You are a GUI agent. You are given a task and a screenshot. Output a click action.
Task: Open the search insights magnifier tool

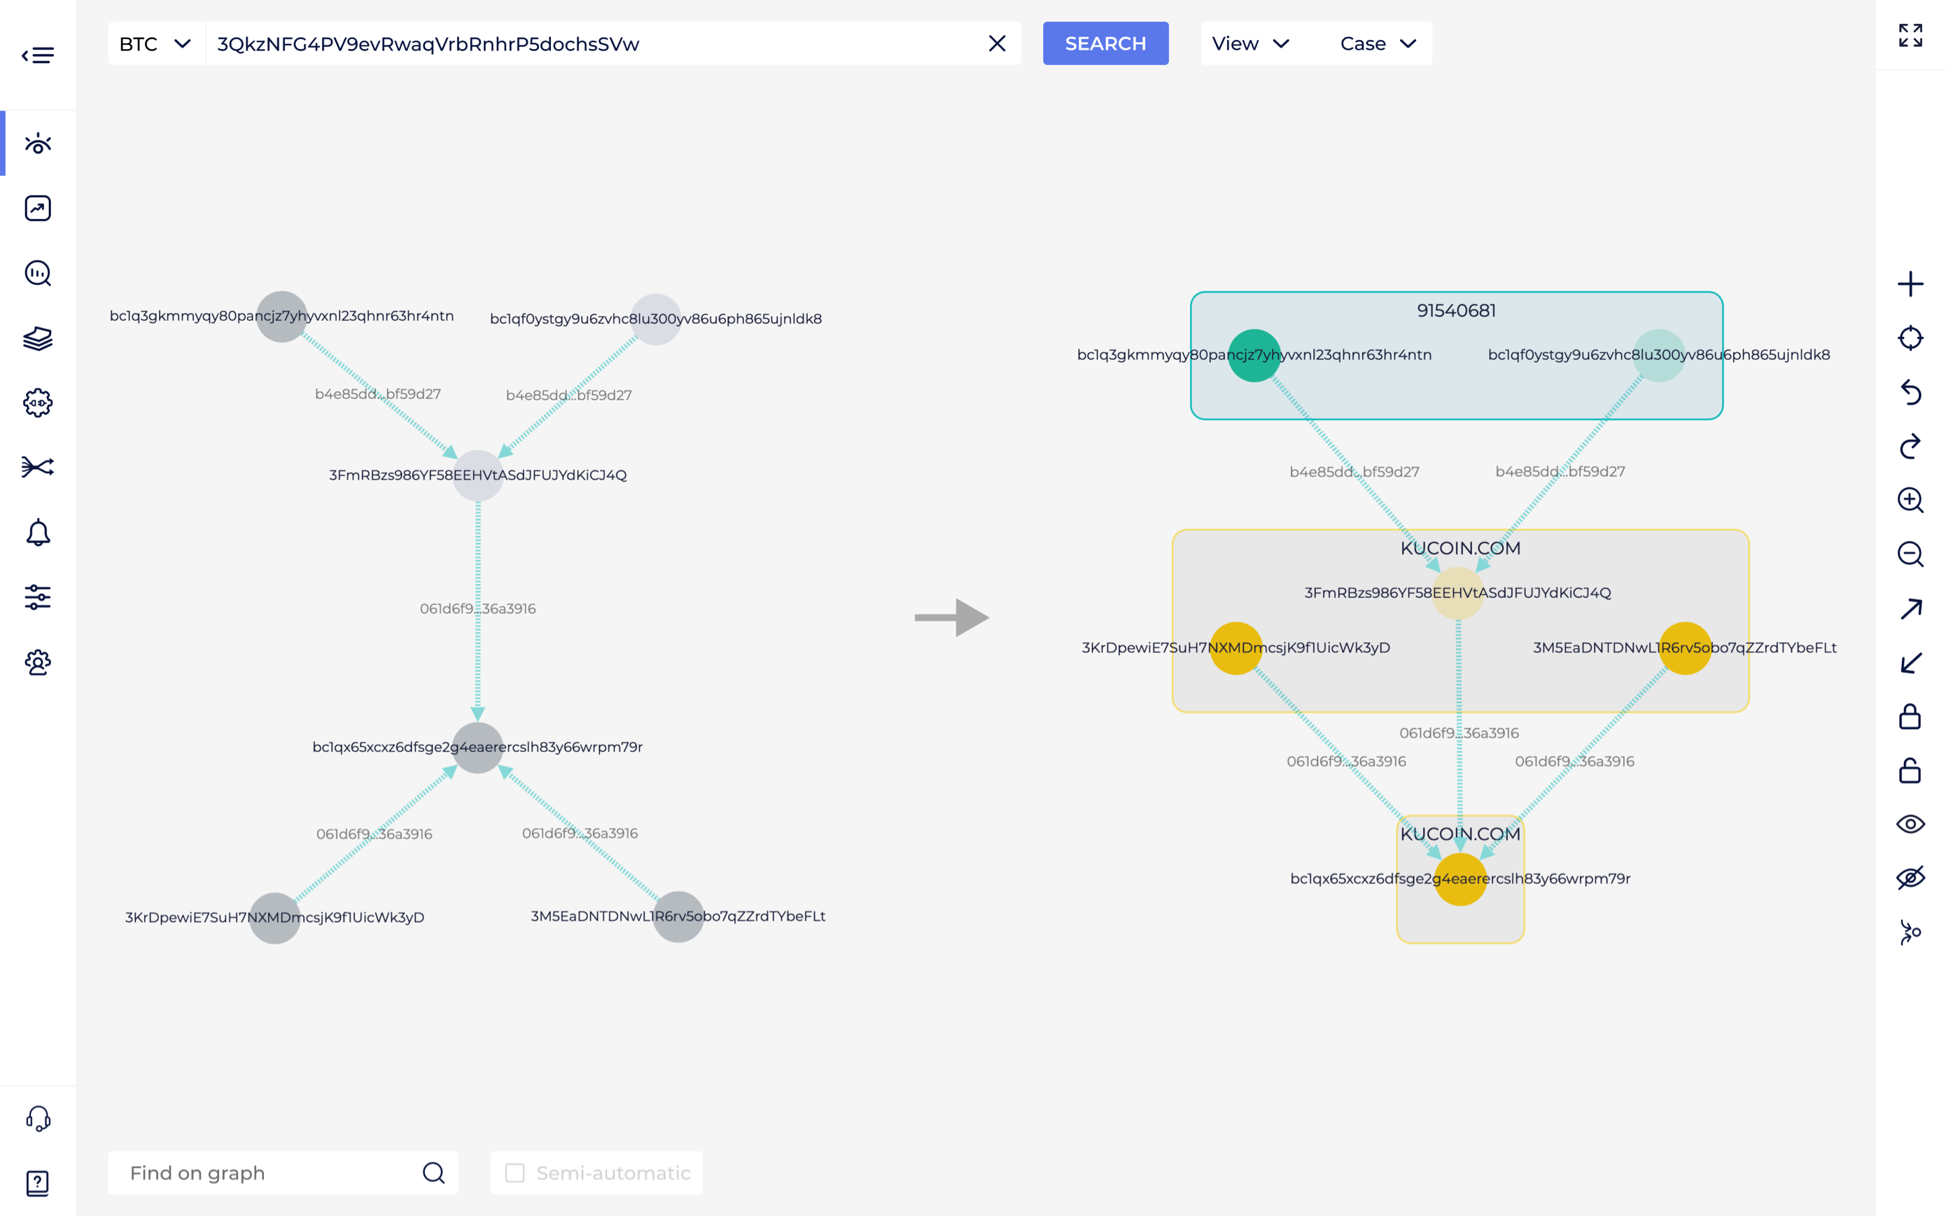38,274
